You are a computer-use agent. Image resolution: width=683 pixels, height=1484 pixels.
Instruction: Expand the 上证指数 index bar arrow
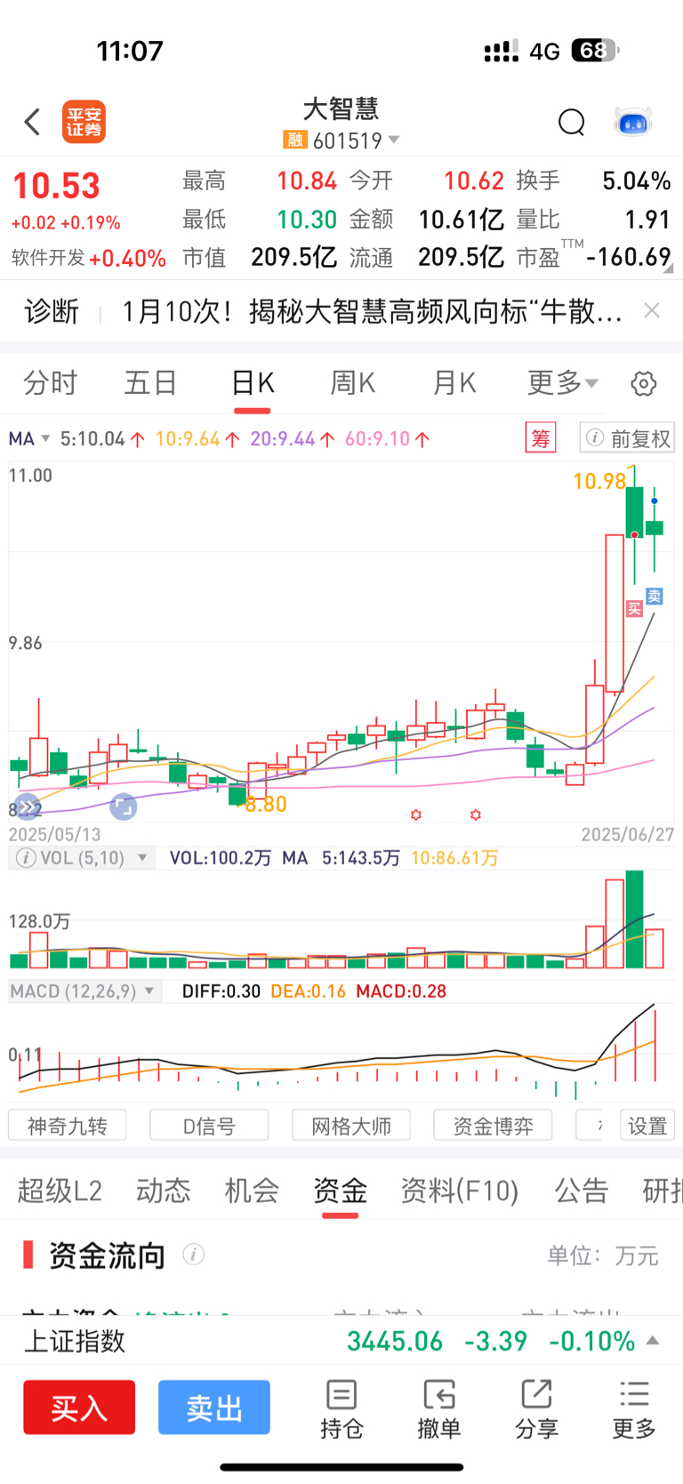(x=653, y=1341)
